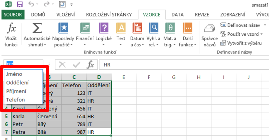Click the Telefon header cell
This screenshot has height=140, width=269.
pyautogui.click(x=74, y=85)
